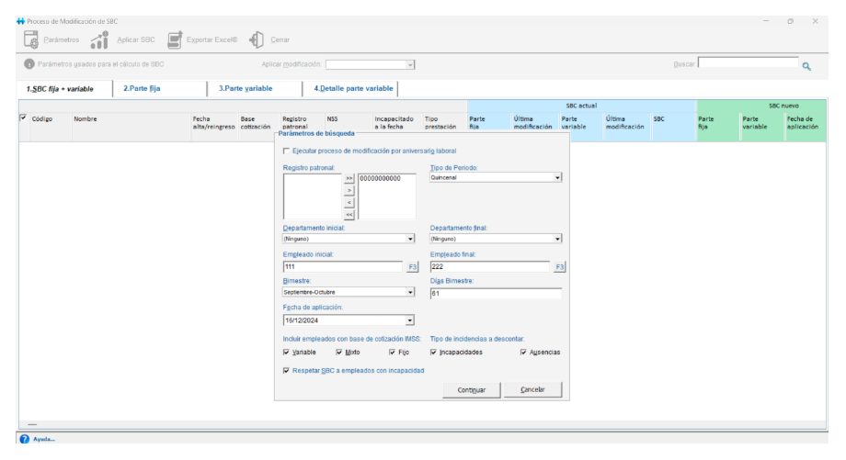Click the Aplicar SBC toolbar icon

(100, 39)
